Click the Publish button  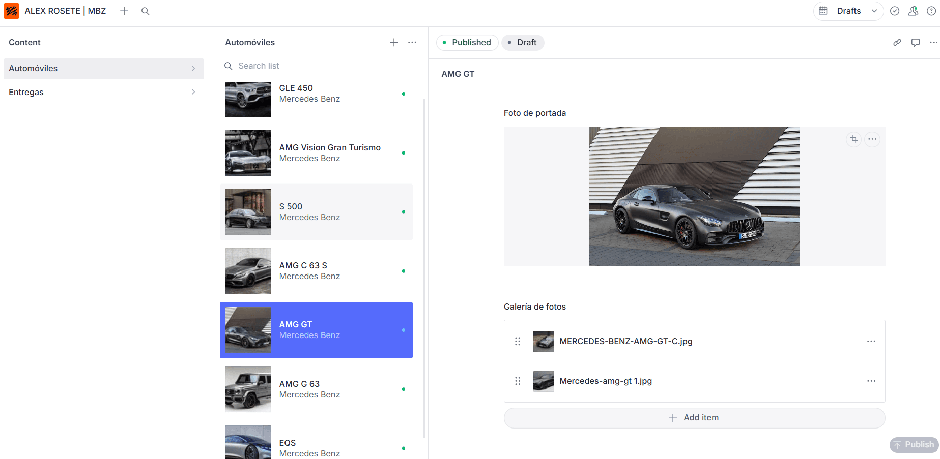click(915, 444)
